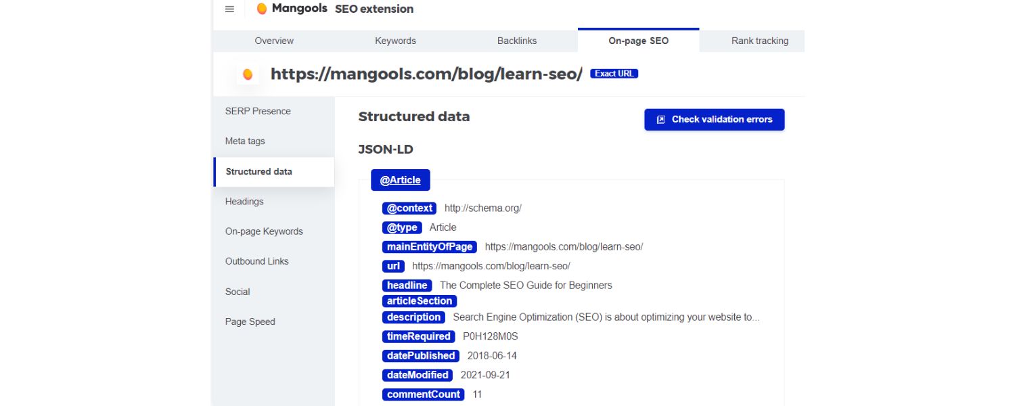Open the mangools.com/blog/learn-seo URL link
The height and width of the screenshot is (406, 1015).
pos(425,74)
